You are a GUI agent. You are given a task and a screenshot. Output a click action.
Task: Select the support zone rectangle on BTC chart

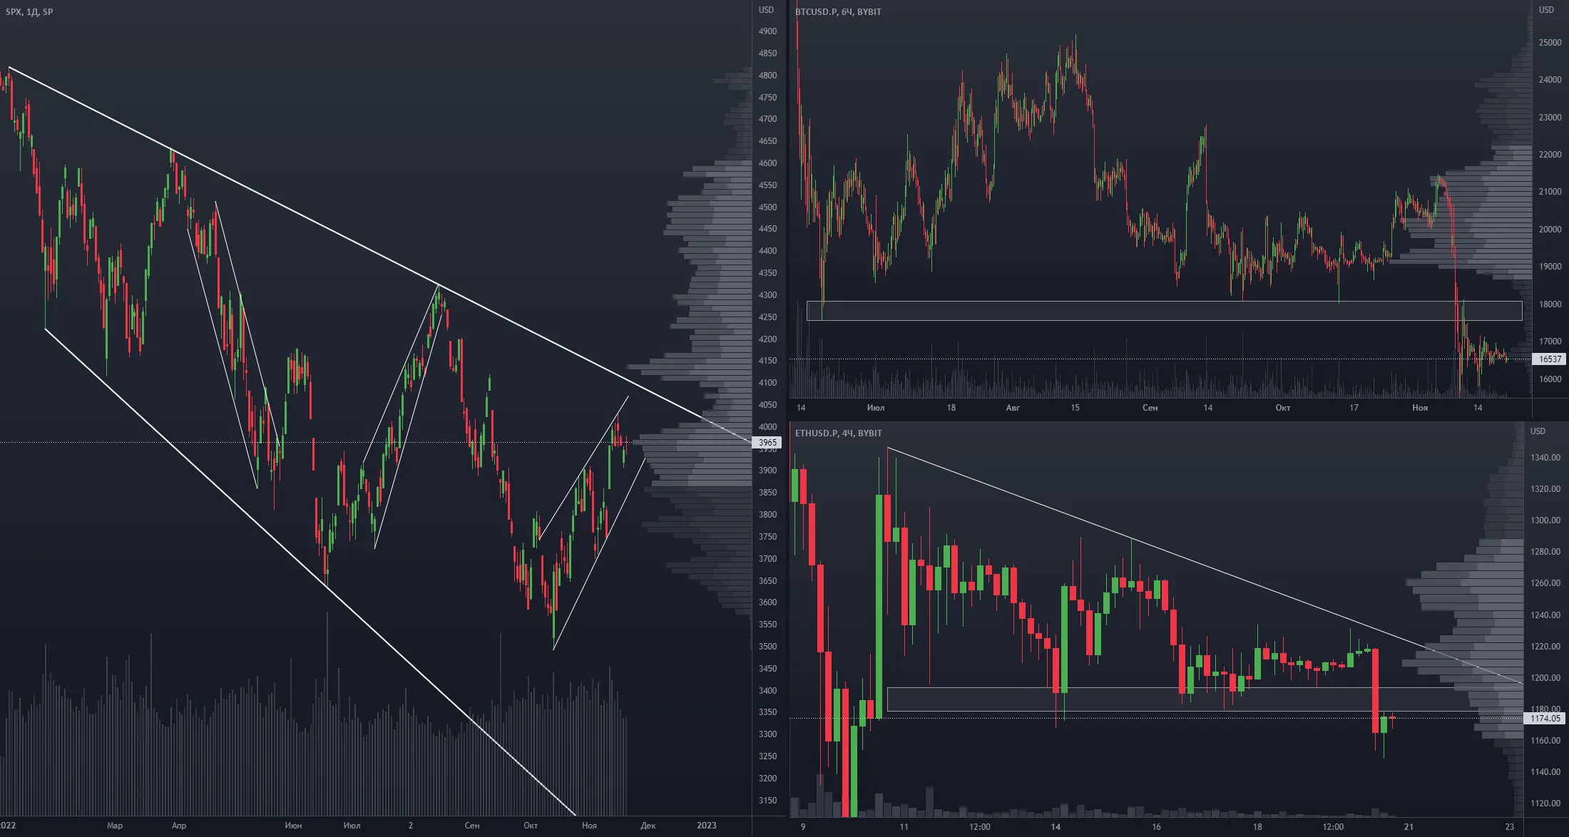[x=1165, y=311]
